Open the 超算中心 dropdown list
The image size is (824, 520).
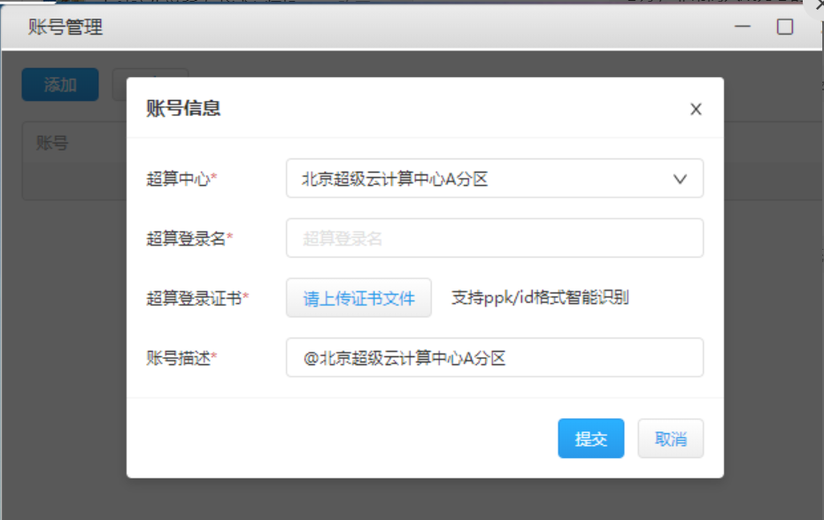(x=495, y=179)
